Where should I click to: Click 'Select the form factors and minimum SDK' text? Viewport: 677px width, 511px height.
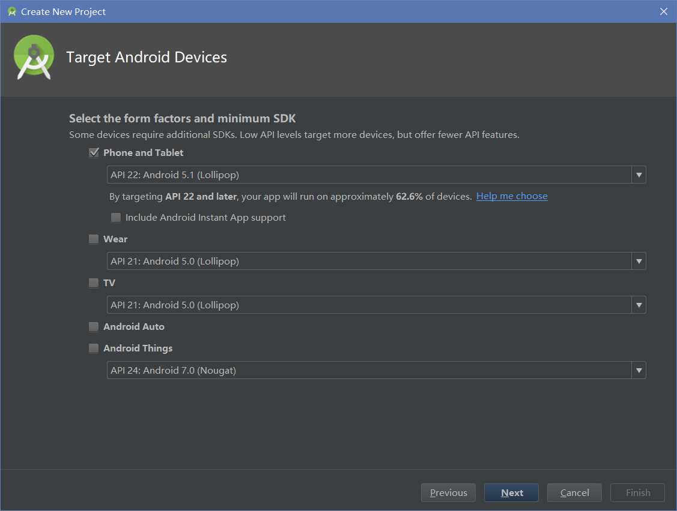click(182, 118)
